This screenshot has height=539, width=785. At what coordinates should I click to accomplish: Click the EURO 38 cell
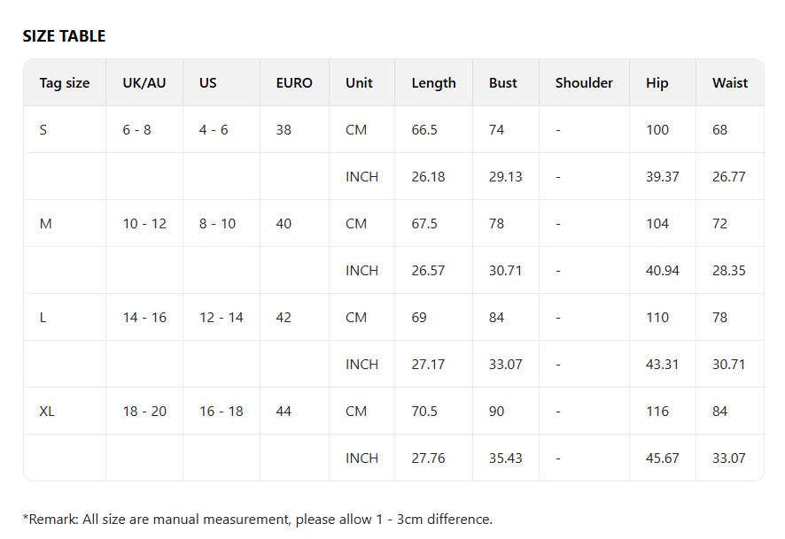click(x=284, y=130)
